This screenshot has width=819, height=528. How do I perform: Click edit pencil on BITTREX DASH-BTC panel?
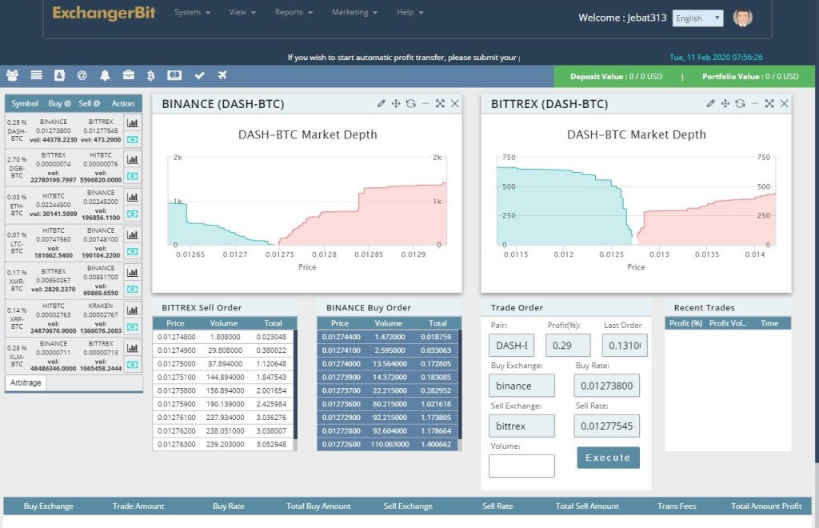click(710, 104)
